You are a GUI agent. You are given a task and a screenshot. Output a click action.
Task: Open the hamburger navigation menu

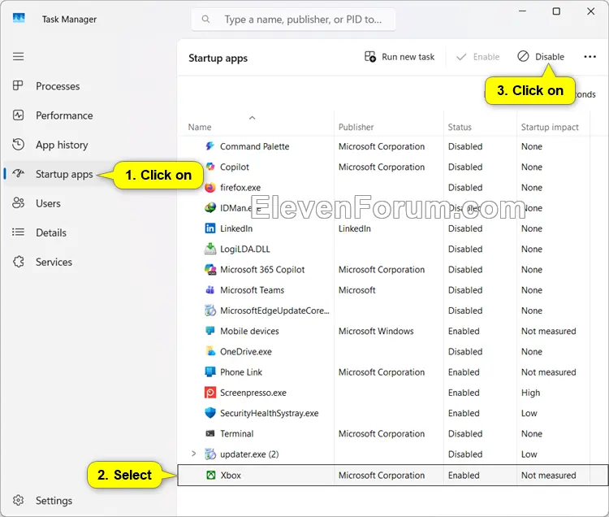[x=18, y=57]
